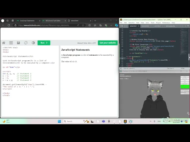Open split screen view in browser
190x142 pixels.
89,25
